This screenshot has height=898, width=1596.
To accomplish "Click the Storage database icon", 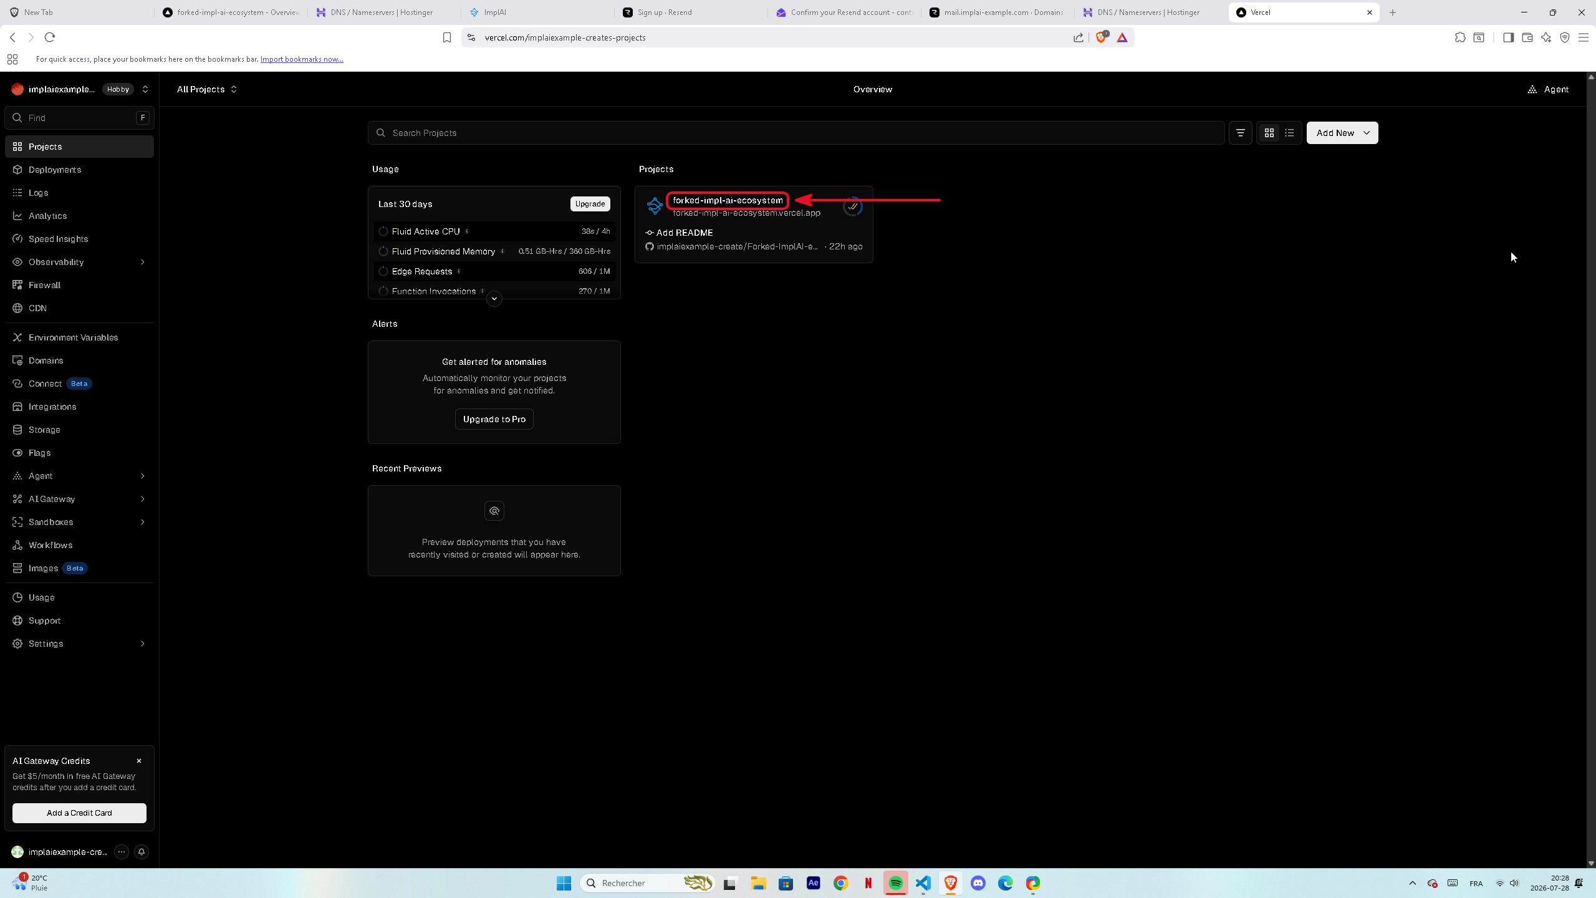I will click(x=17, y=430).
